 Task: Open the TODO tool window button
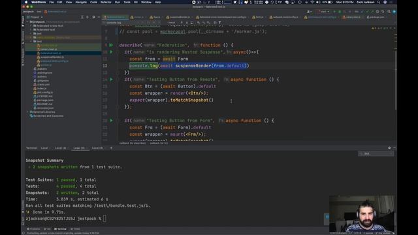pyautogui.click(x=75, y=229)
